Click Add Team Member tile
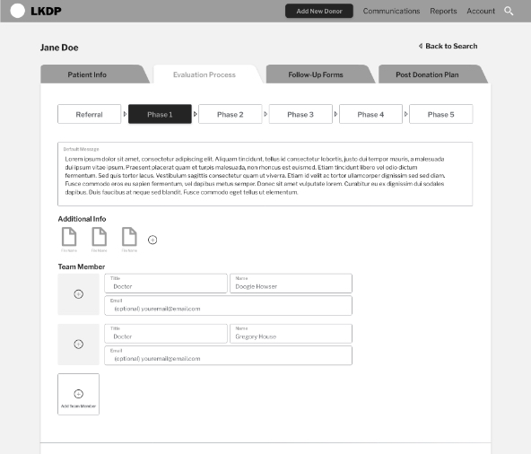The width and height of the screenshot is (531, 454). (79, 395)
